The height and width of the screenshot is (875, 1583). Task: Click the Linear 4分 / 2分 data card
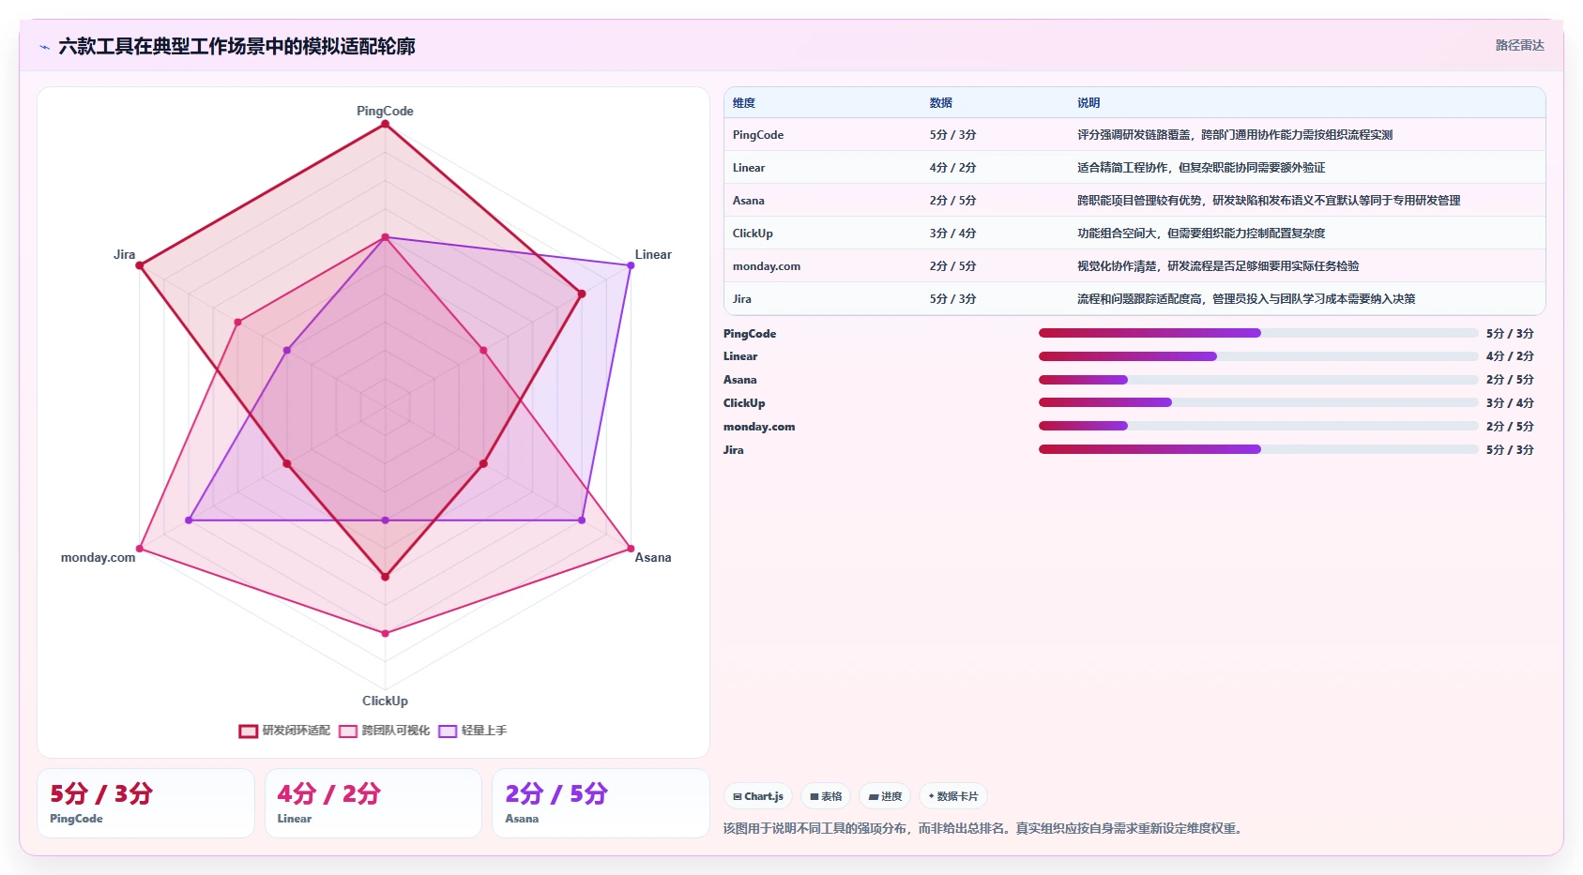click(x=373, y=803)
